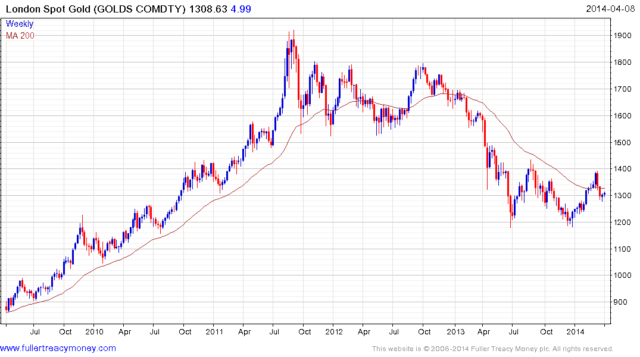Click the Weekly interval label
The width and height of the screenshot is (640, 357).
pyautogui.click(x=20, y=24)
